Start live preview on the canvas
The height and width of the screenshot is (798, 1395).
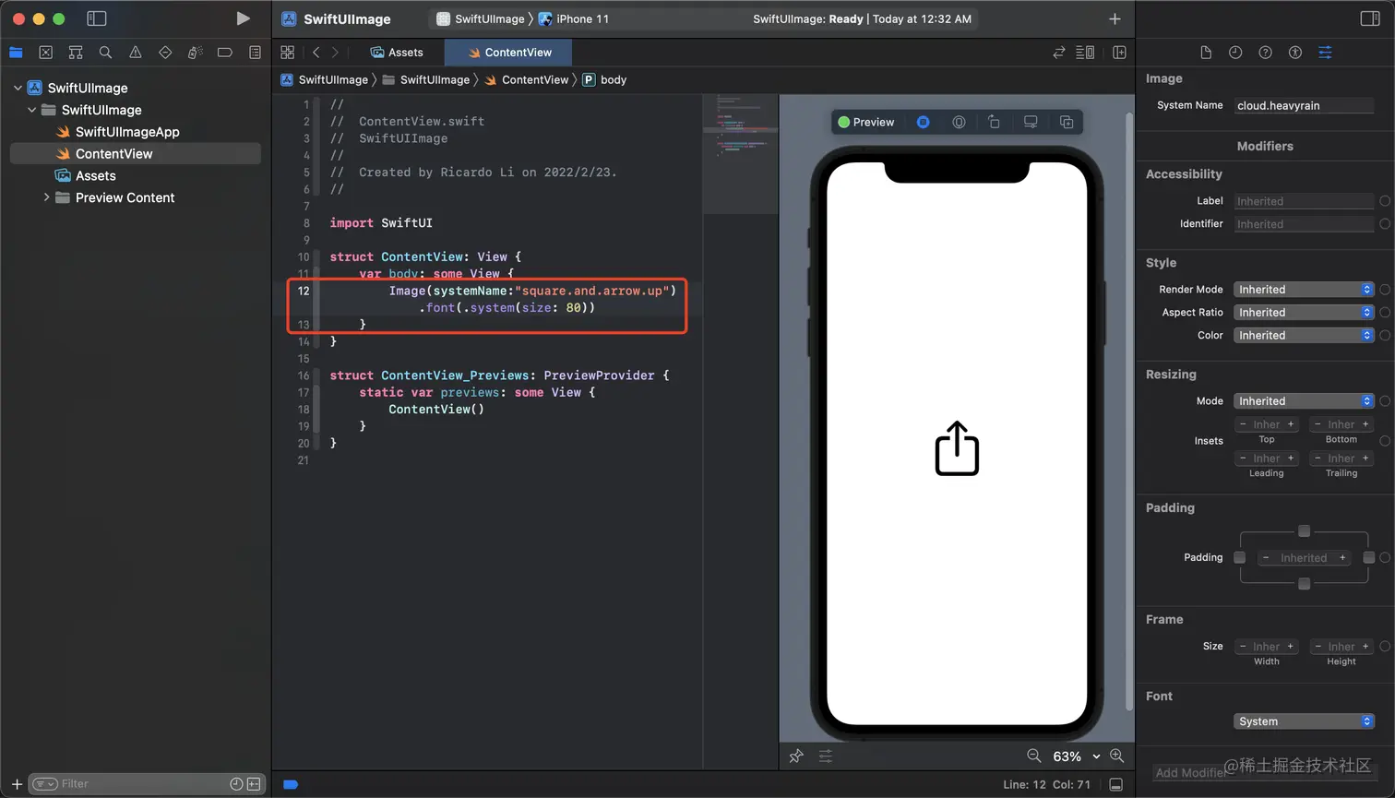pyautogui.click(x=923, y=122)
